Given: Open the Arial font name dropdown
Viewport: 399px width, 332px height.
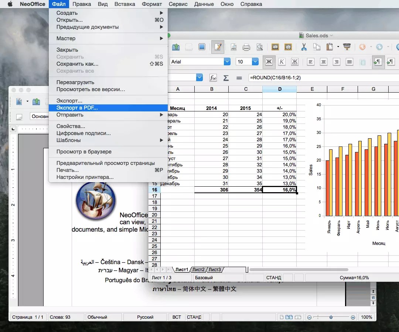Looking at the screenshot, I should tap(227, 62).
